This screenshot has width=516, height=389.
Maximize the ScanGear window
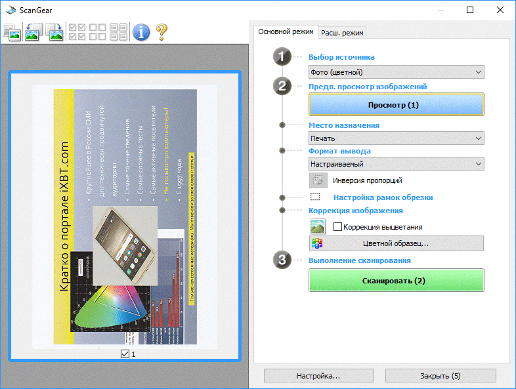pos(470,10)
